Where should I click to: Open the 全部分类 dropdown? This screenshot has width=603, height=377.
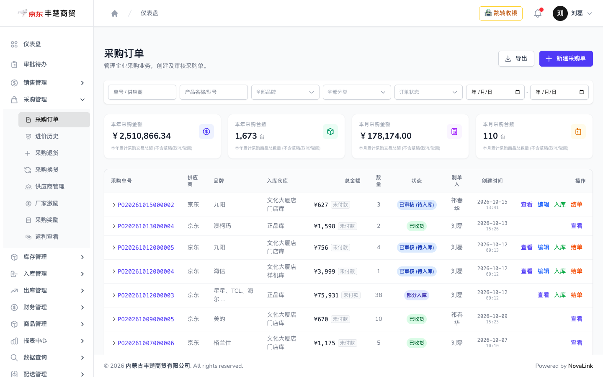tap(357, 92)
